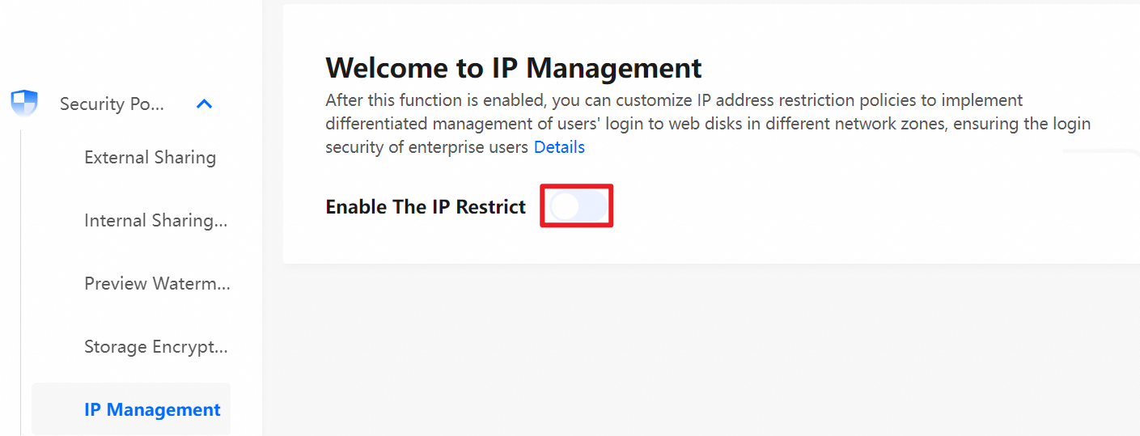
Task: Click the blue shield Security Policy icon
Action: (x=24, y=103)
